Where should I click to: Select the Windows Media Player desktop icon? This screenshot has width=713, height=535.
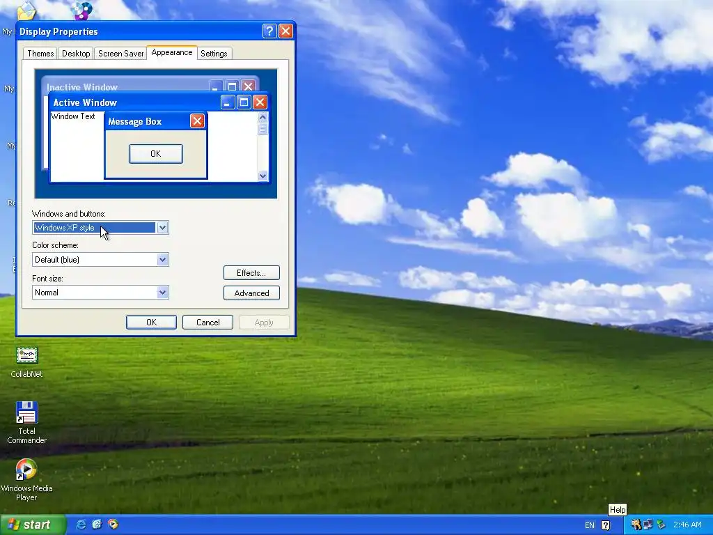click(26, 479)
